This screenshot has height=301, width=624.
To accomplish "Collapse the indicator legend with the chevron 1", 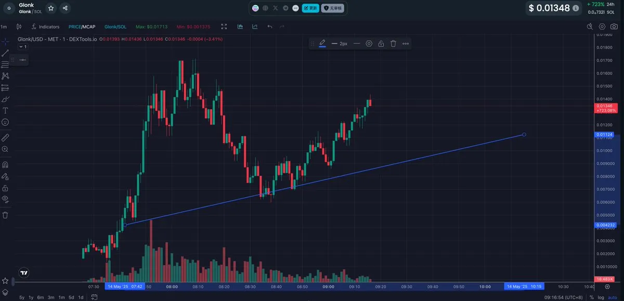I will click(22, 47).
